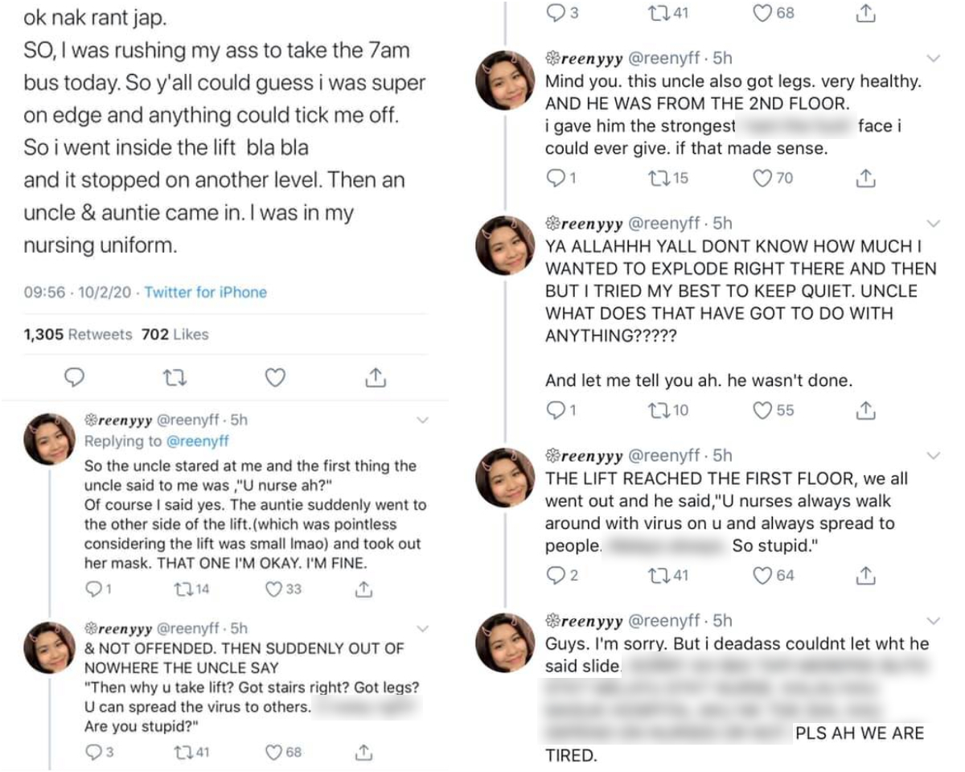
Task: Expand chevron menu on "YA ALLAHHH" tweet
Action: point(934,223)
